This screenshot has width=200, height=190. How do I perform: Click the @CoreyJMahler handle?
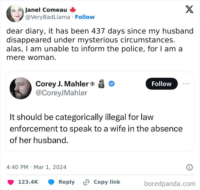pyautogui.click(x=61, y=93)
